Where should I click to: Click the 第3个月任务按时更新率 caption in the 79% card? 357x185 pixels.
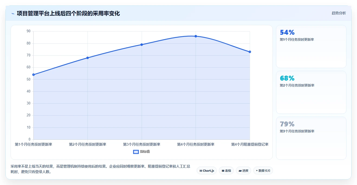click(x=297, y=131)
